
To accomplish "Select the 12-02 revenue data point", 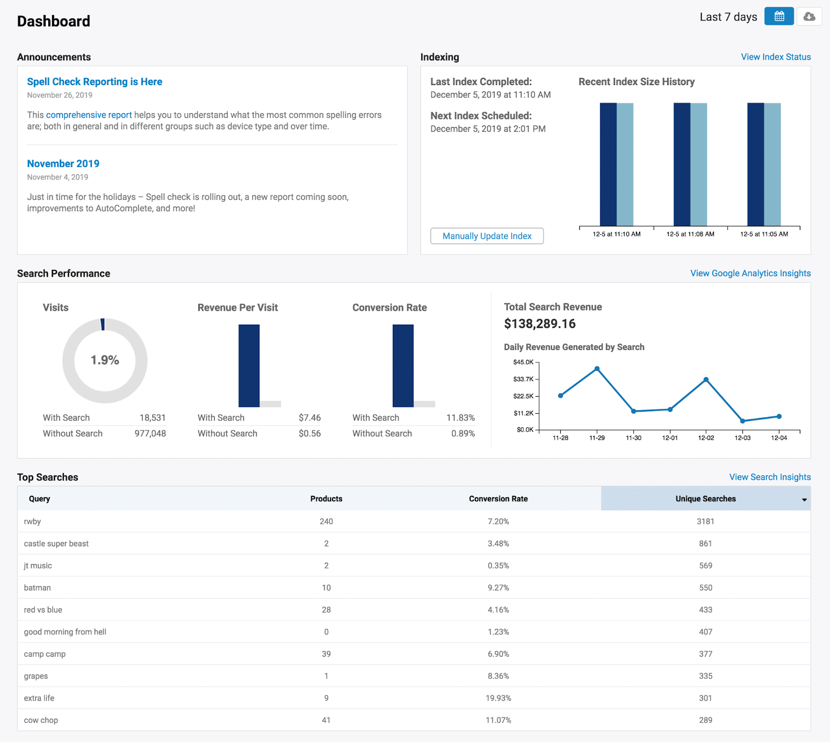I will 706,380.
